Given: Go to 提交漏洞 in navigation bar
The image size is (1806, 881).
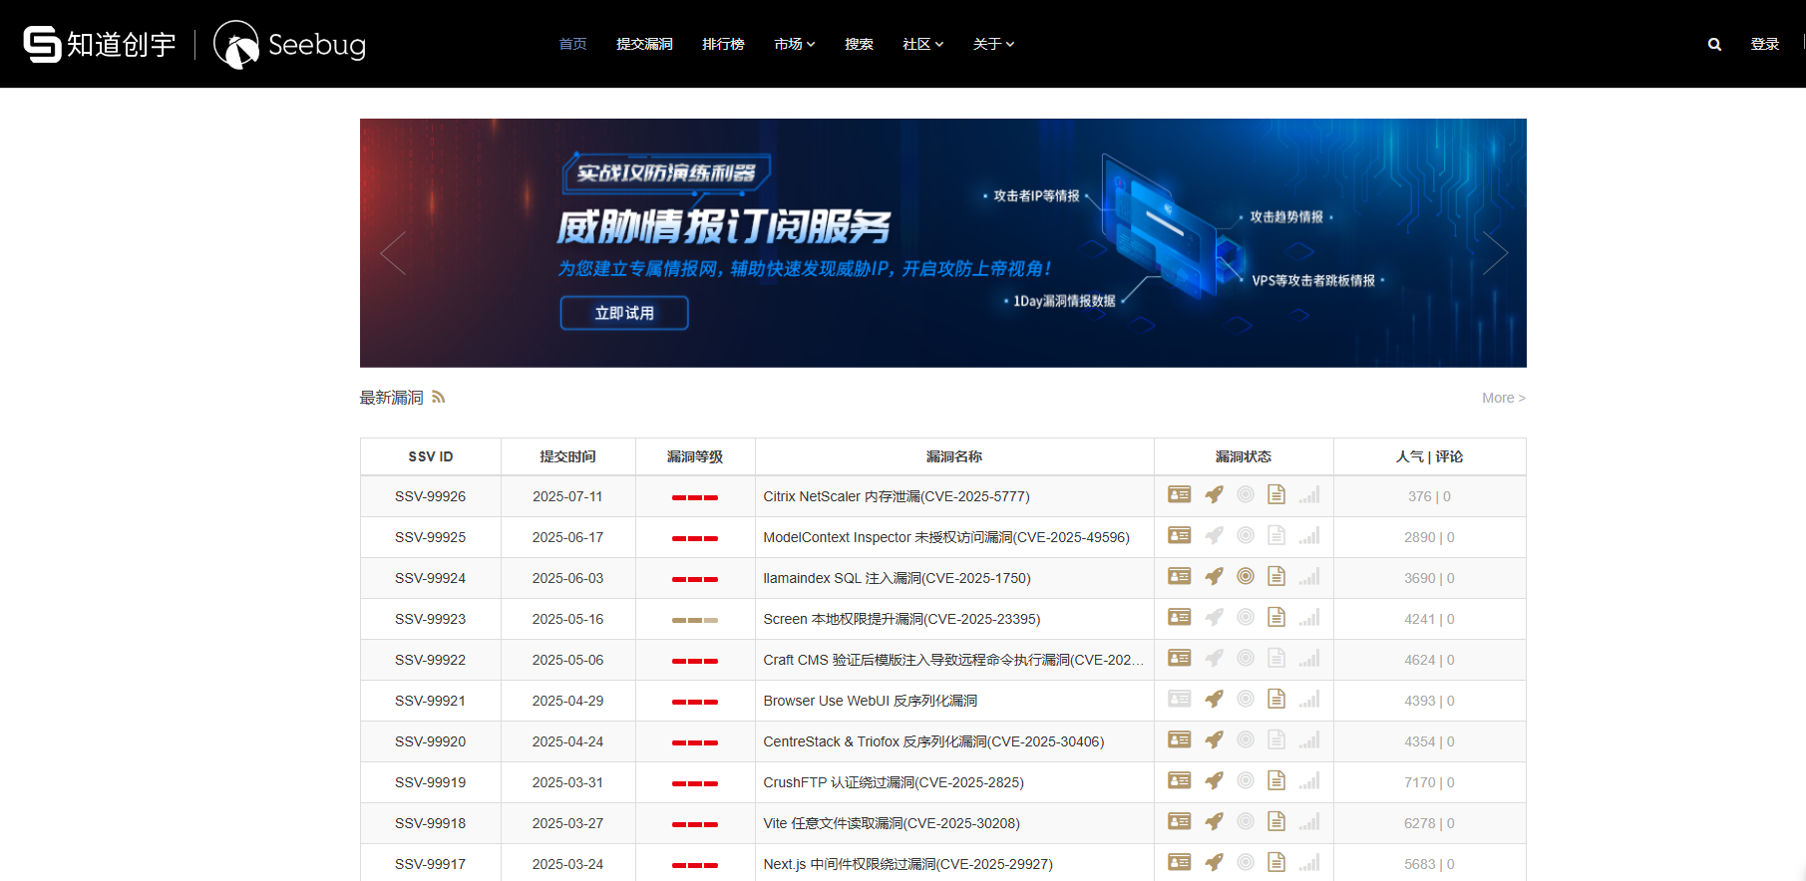Looking at the screenshot, I should [644, 45].
